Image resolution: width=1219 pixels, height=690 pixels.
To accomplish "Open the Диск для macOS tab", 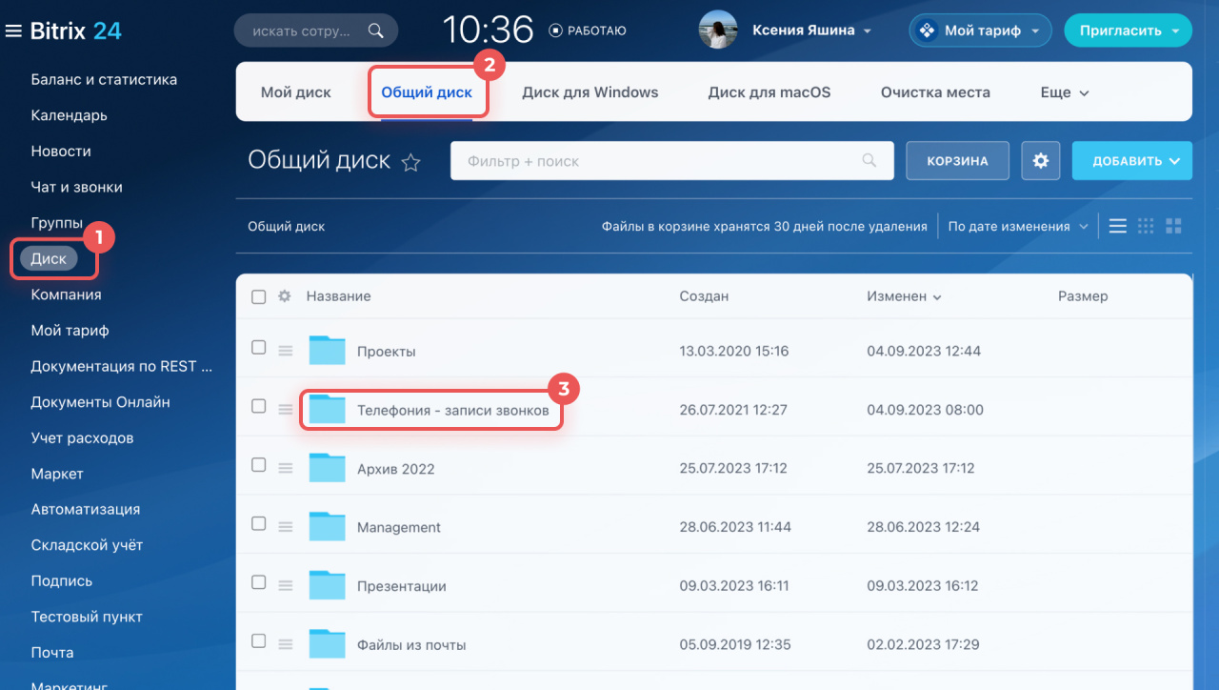I will (769, 92).
